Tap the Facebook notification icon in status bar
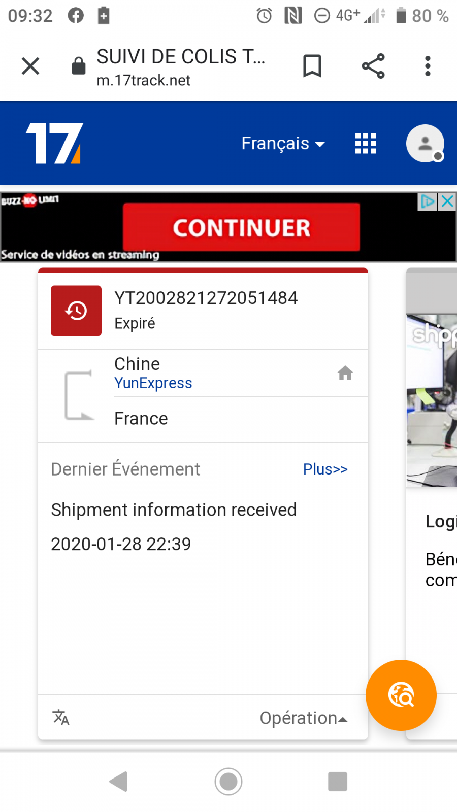The width and height of the screenshot is (457, 812). point(76,16)
